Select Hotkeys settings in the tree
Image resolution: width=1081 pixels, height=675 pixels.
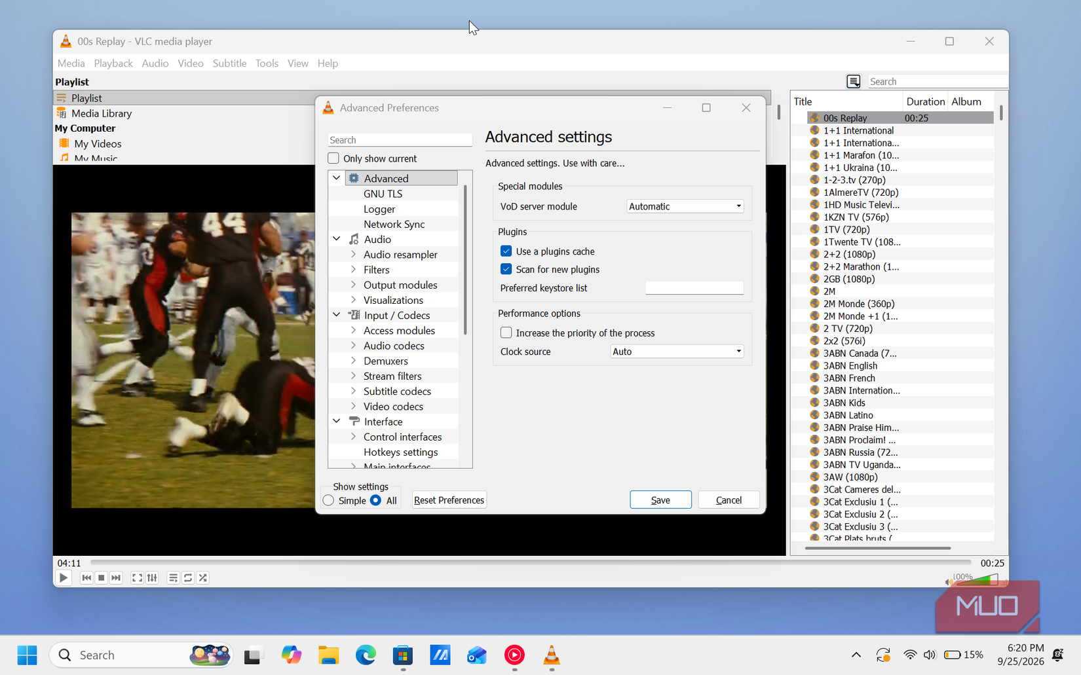click(400, 452)
